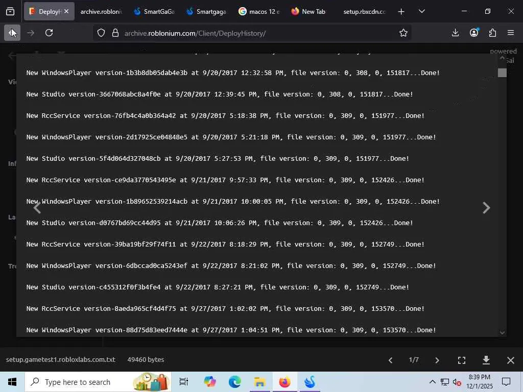
Task: Switch to the New Tab tab
Action: point(308,12)
